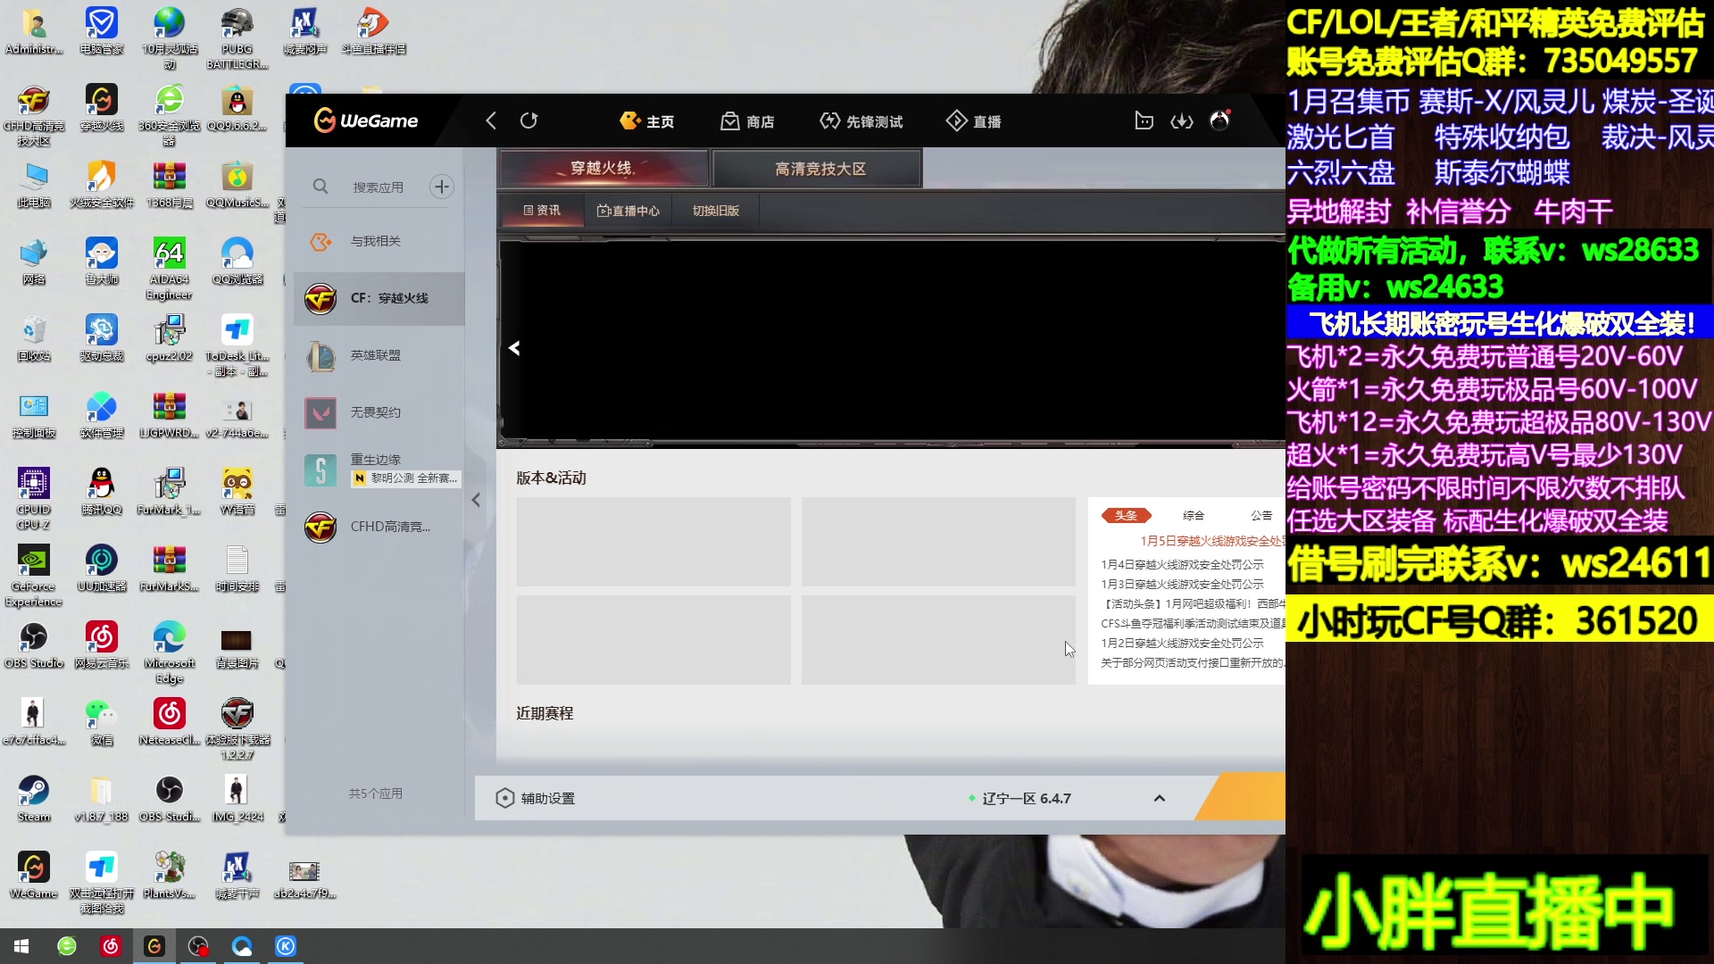Refresh the WeGame page
Image resolution: width=1714 pixels, height=964 pixels.
click(x=529, y=120)
